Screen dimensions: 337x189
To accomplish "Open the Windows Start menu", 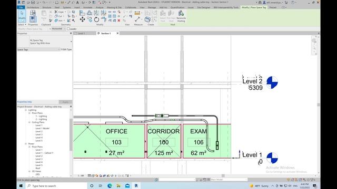I will [21, 186].
